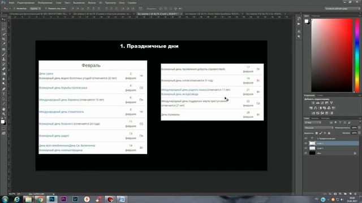Image resolution: width=362 pixels, height=203 pixels.
Task: Select the Move tool
Action: point(3,19)
